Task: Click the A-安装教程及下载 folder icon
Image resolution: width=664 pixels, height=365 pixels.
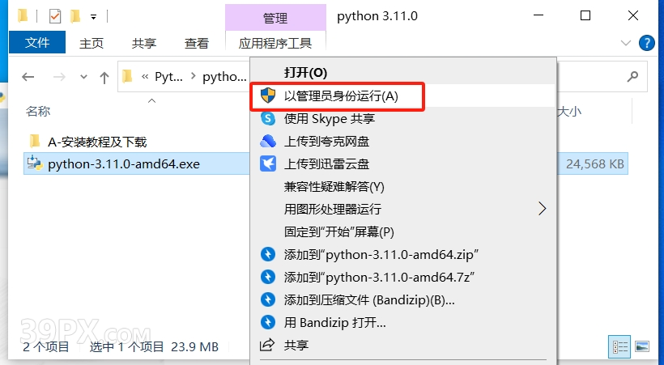Action: click(35, 141)
